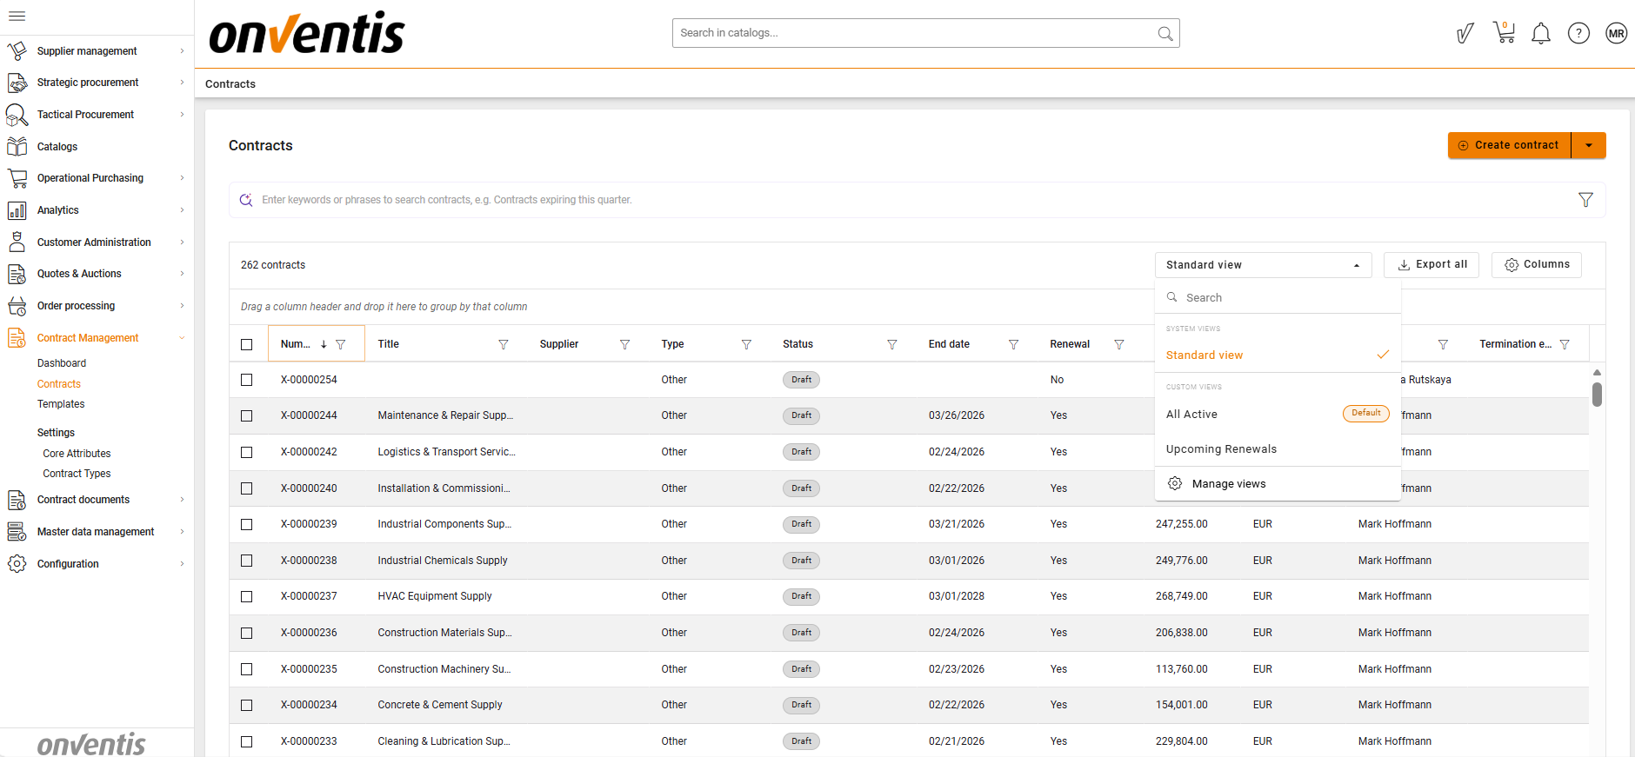
Task: Click the hamburger menu icon
Action: coord(17,16)
